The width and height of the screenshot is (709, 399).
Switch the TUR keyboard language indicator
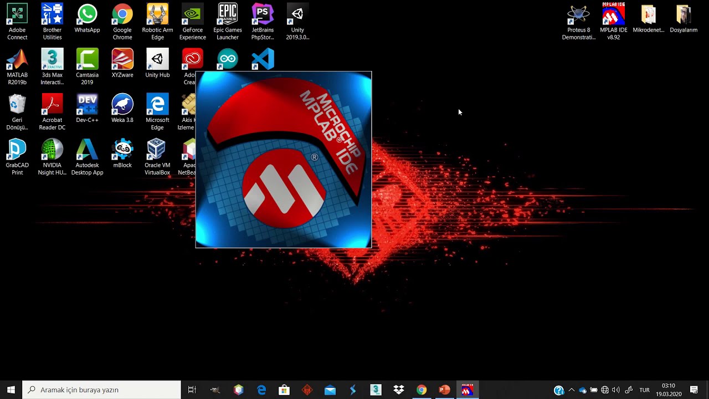tap(645, 390)
